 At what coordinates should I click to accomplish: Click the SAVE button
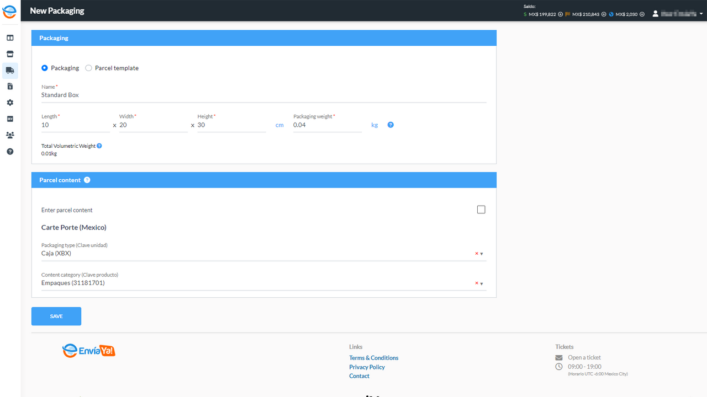point(56,316)
